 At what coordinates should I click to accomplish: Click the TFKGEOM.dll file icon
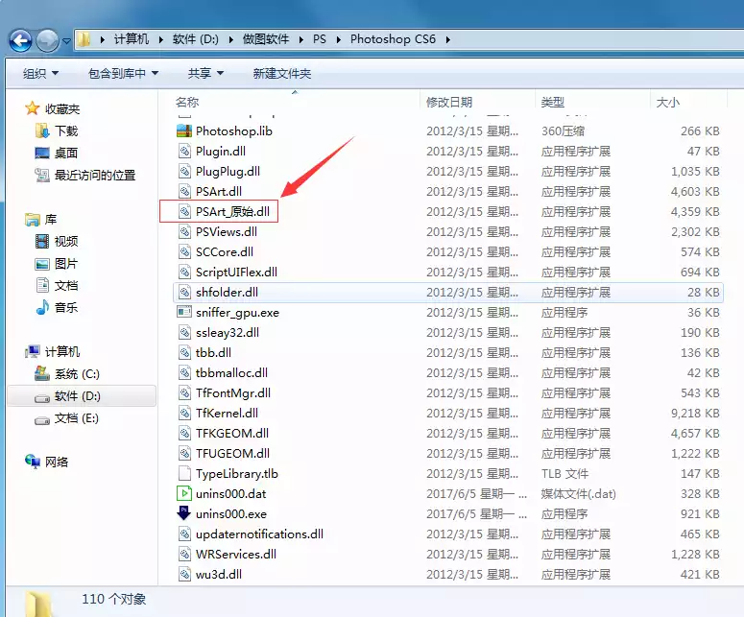[x=184, y=434]
